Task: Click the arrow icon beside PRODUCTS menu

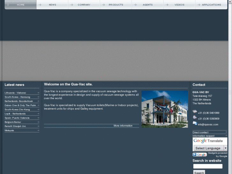Action: click(104, 5)
